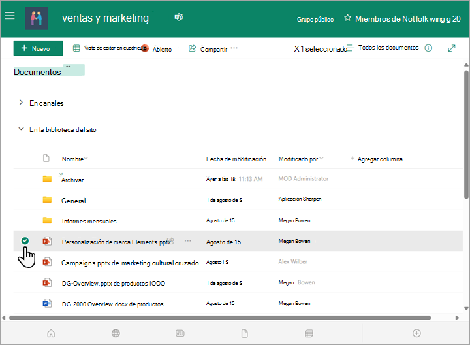The height and width of the screenshot is (345, 470).
Task: Click share icon on Personalización de marca row
Action: pyautogui.click(x=171, y=240)
